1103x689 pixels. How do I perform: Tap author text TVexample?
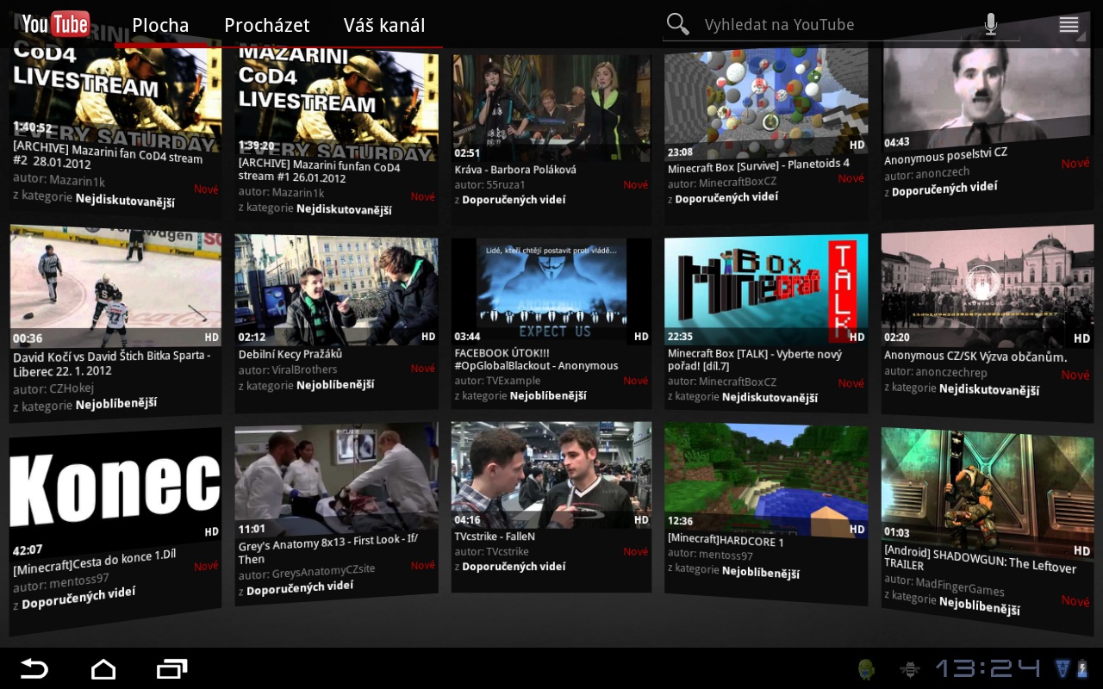[x=513, y=380]
